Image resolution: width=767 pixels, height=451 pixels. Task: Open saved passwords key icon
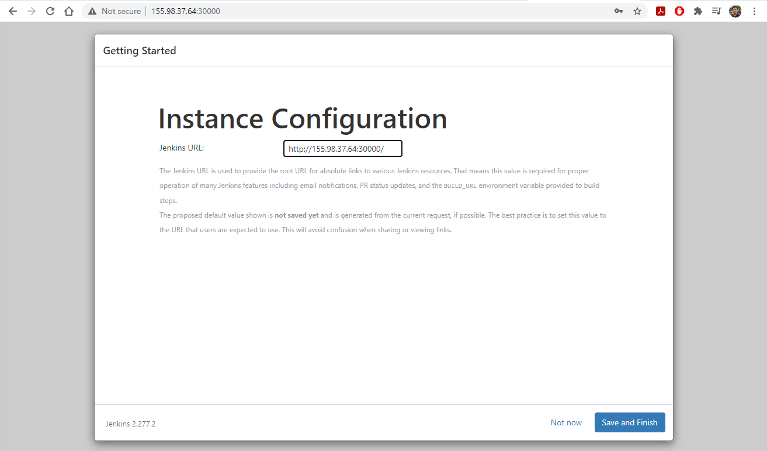pos(619,11)
